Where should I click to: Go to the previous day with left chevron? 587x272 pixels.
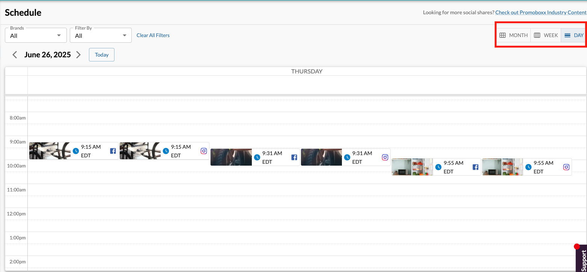15,55
